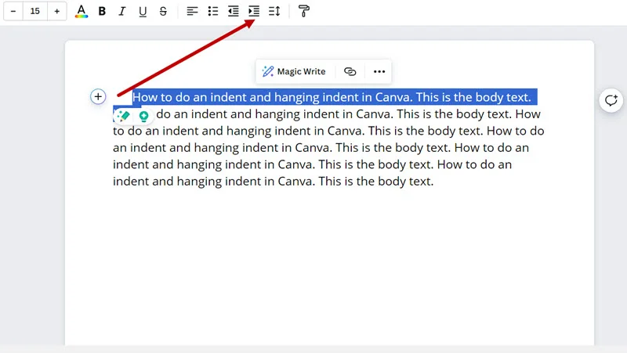
Task: Increase font size with plus button
Action: pyautogui.click(x=56, y=11)
